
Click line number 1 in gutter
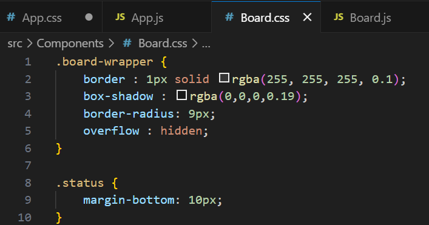(x=28, y=62)
